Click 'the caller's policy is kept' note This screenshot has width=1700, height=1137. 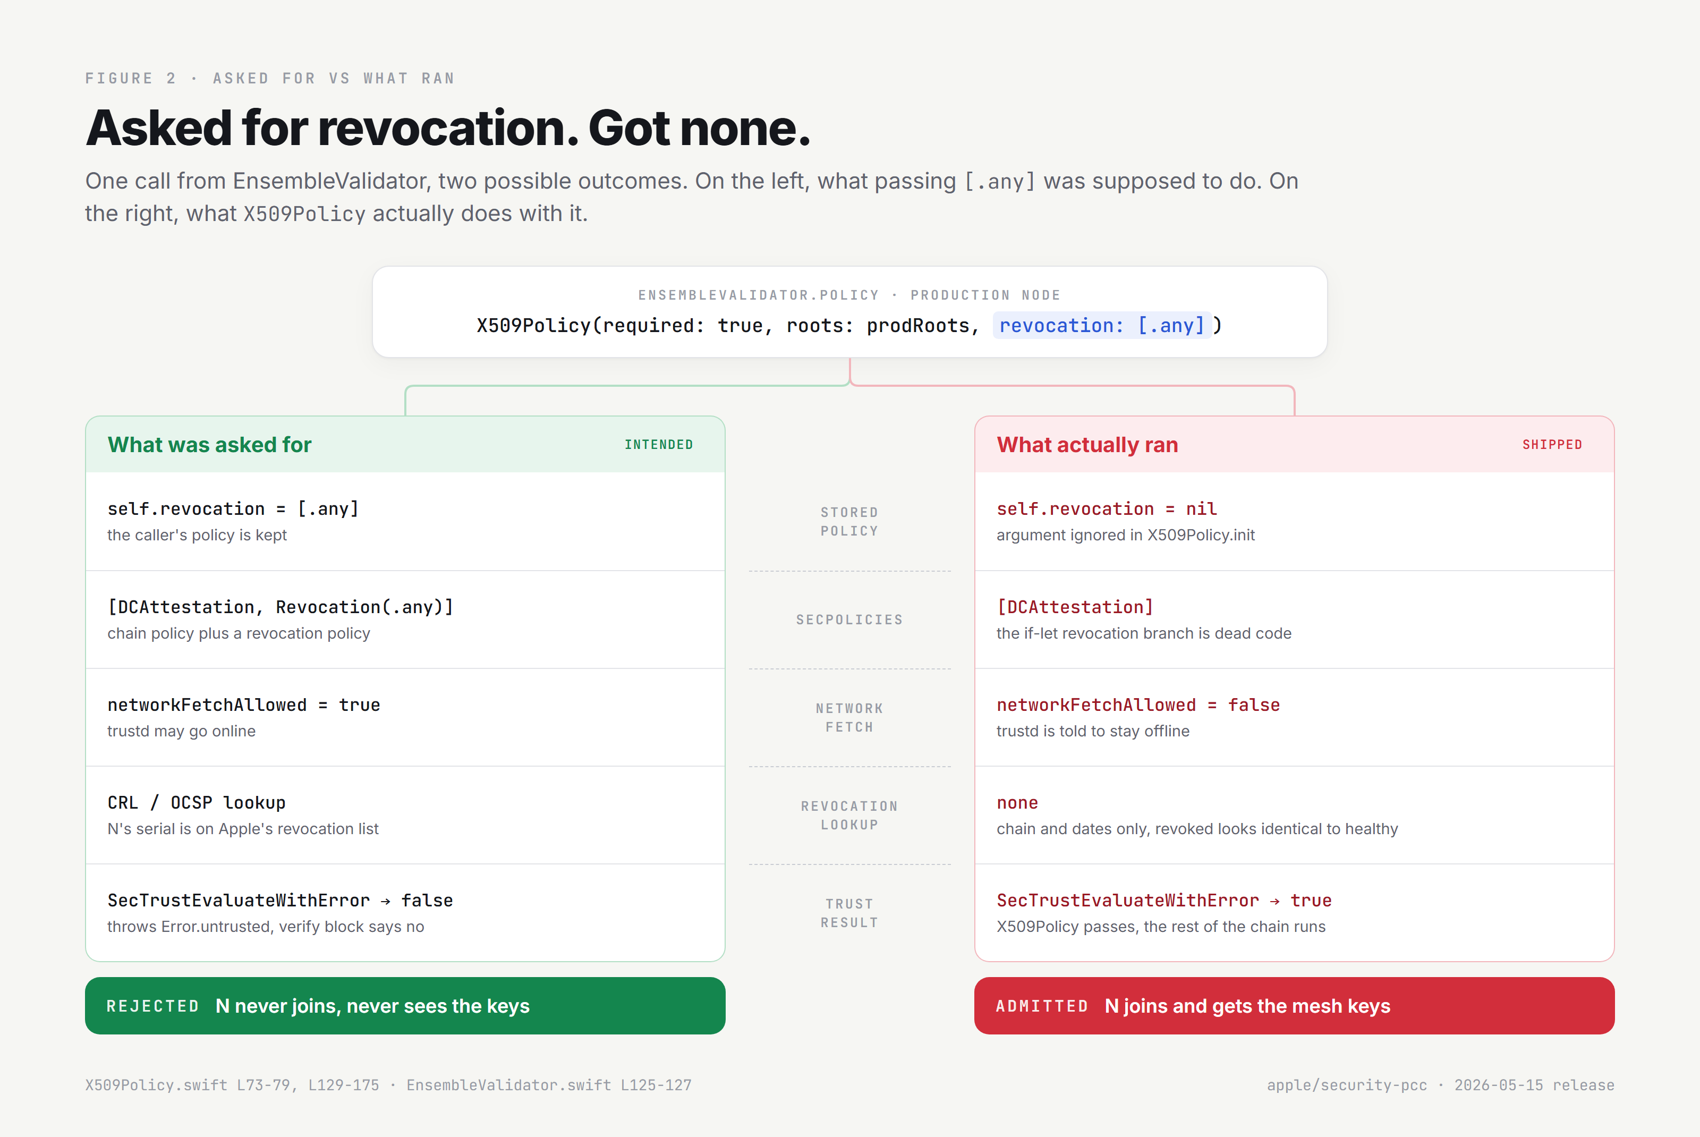(x=197, y=535)
